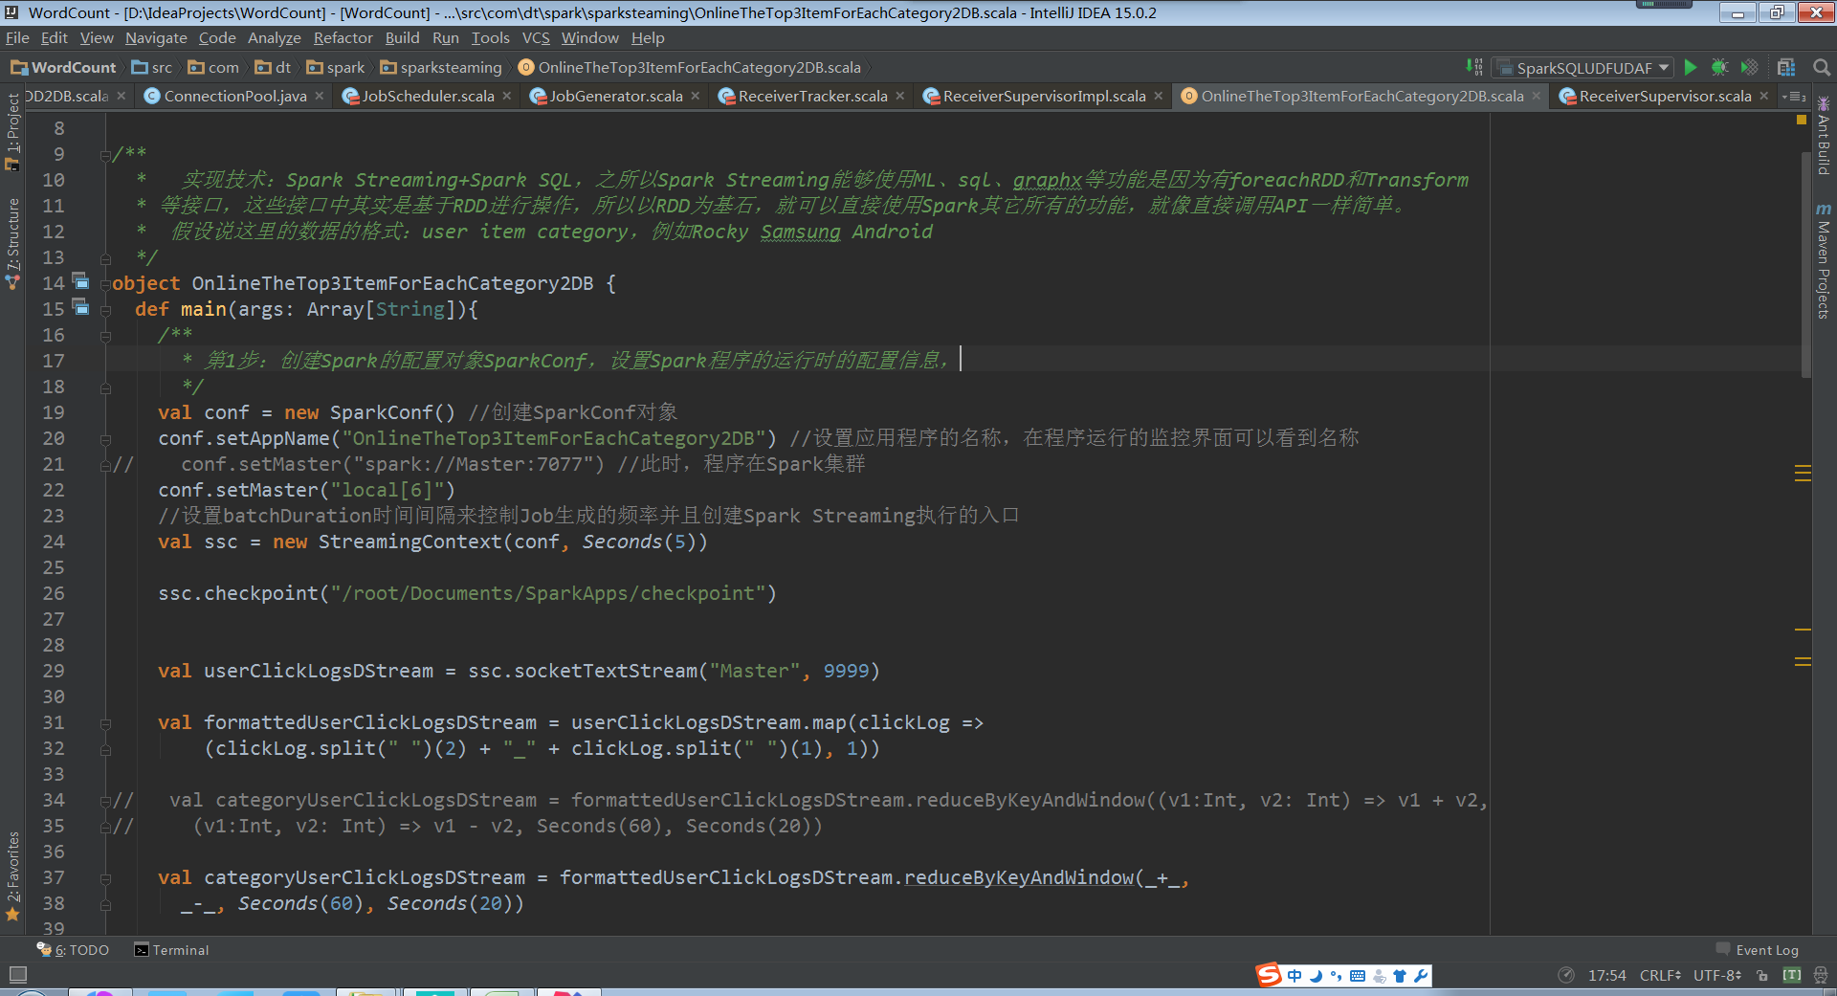Click the power save gauge icon in status bar
Viewport: 1837px width, 996px height.
click(1566, 975)
